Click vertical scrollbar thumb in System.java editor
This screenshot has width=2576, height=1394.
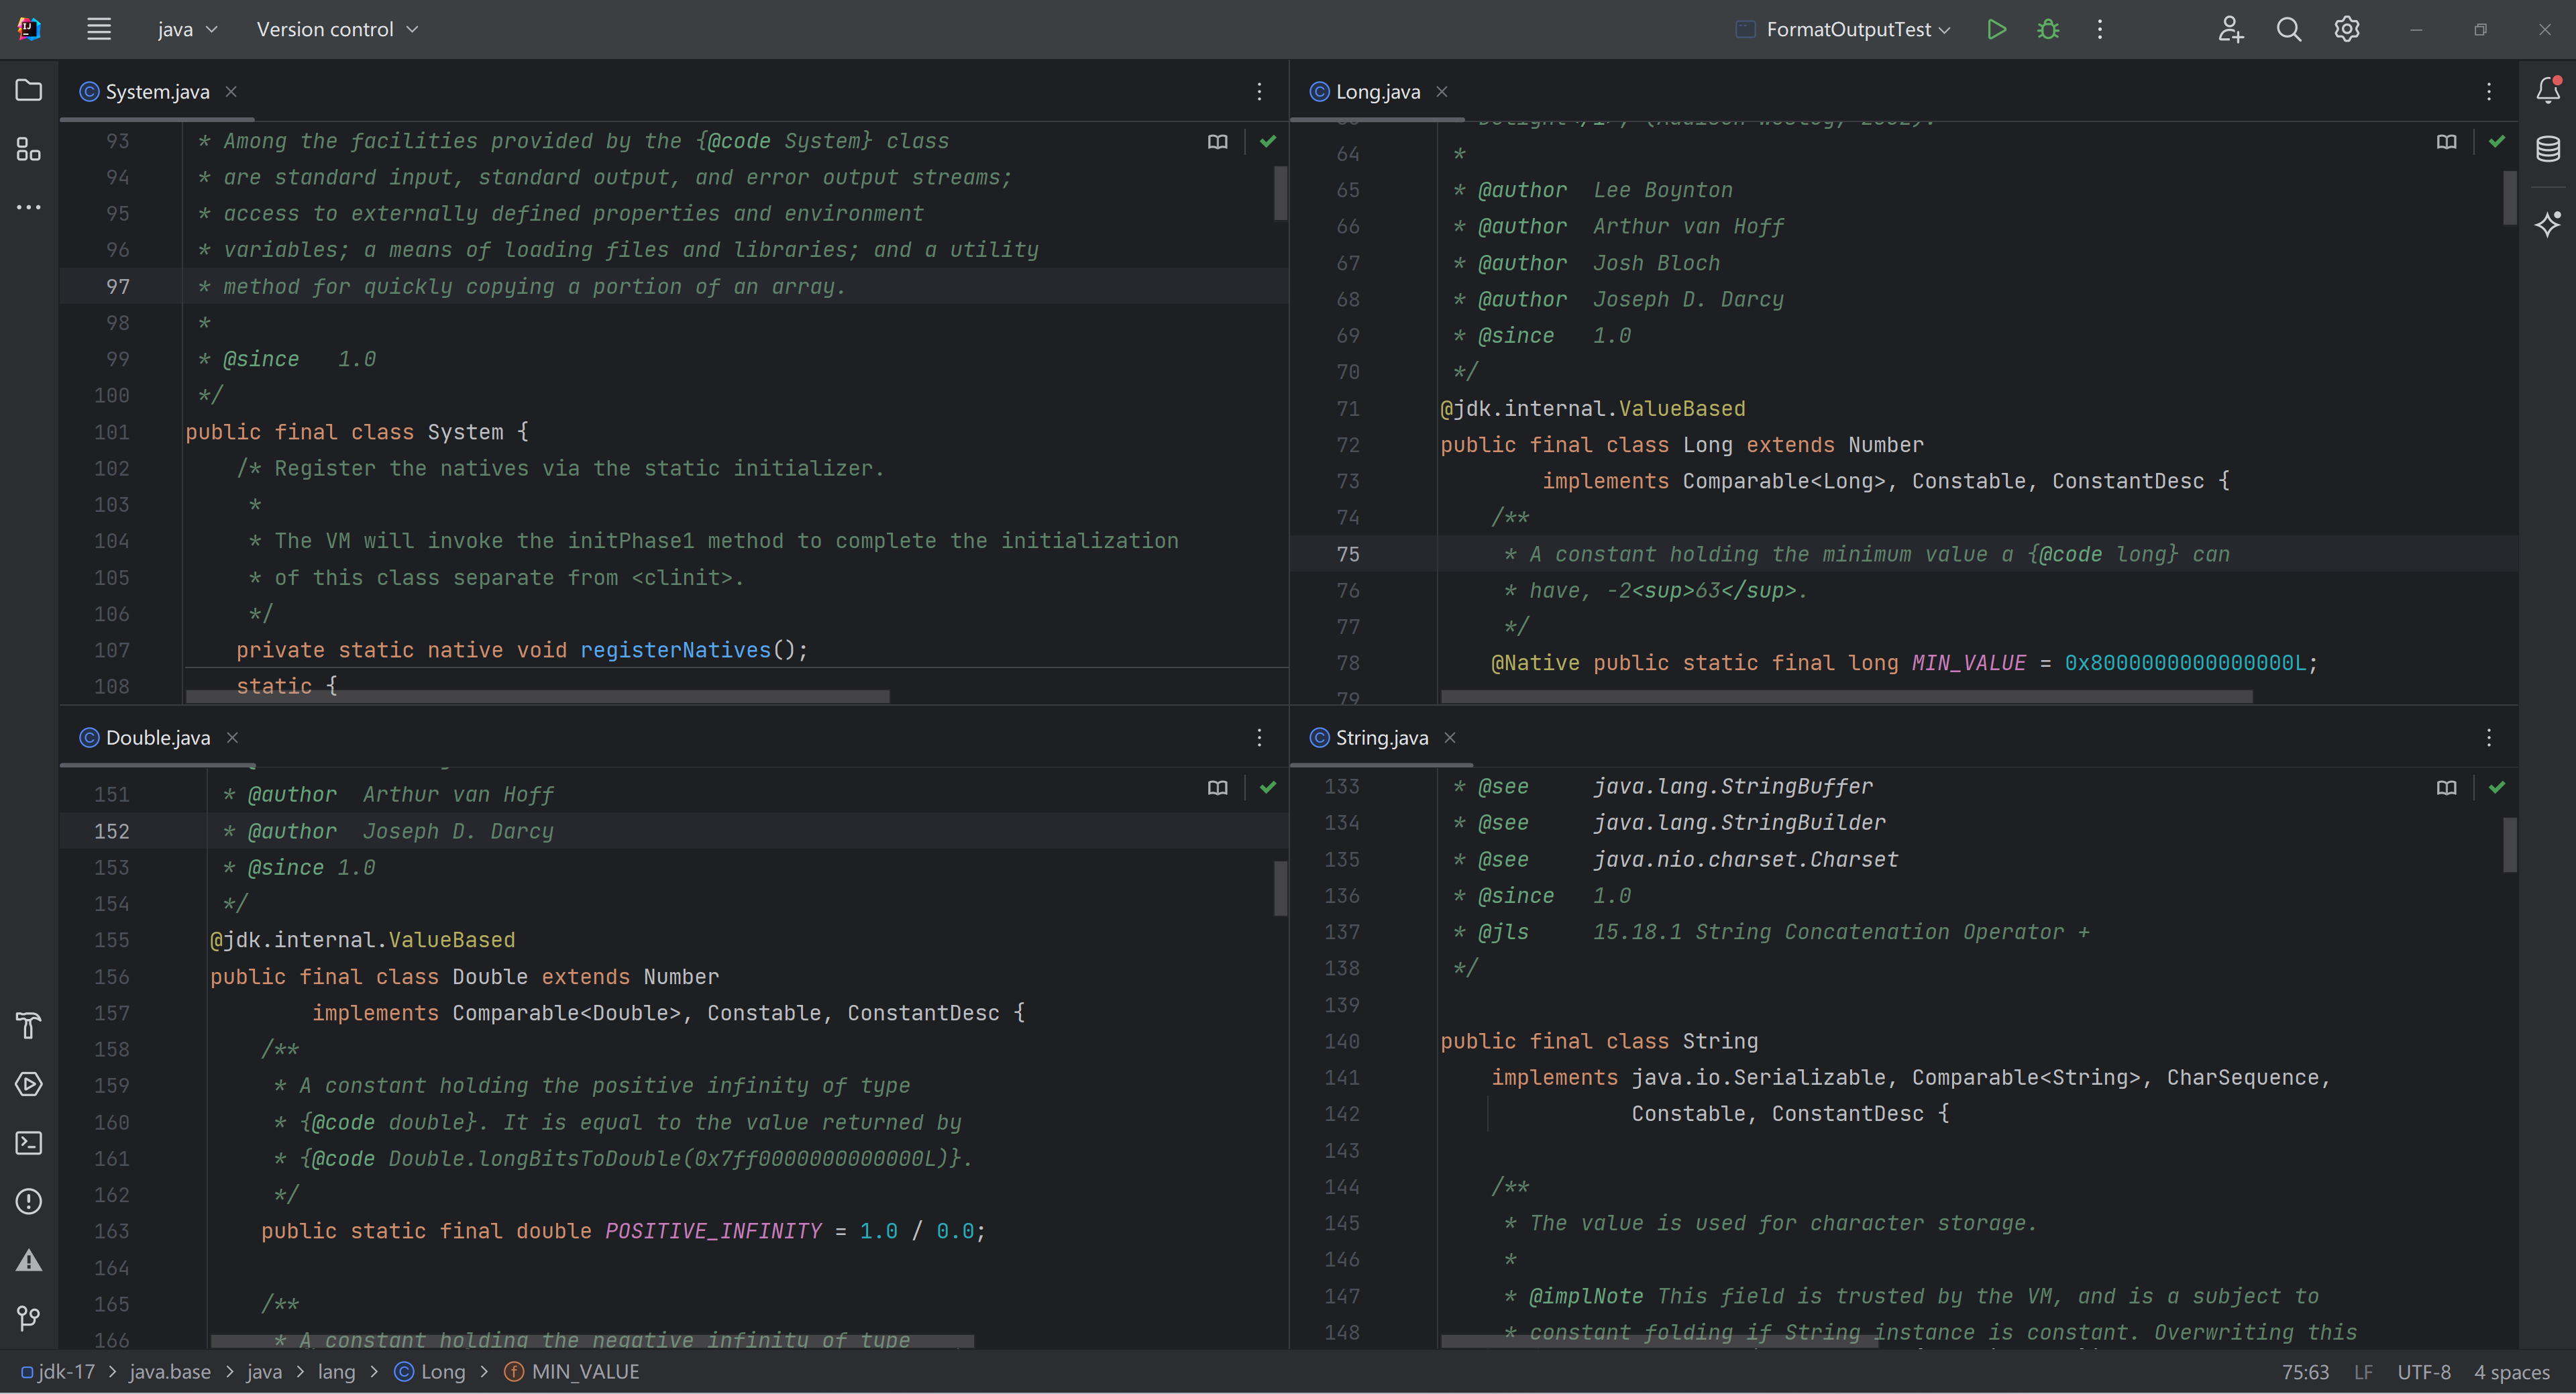(x=1280, y=193)
